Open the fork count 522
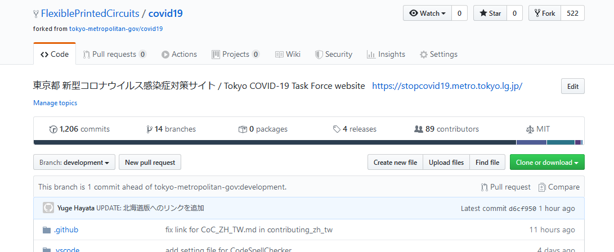This screenshot has height=252, width=614. tap(572, 13)
